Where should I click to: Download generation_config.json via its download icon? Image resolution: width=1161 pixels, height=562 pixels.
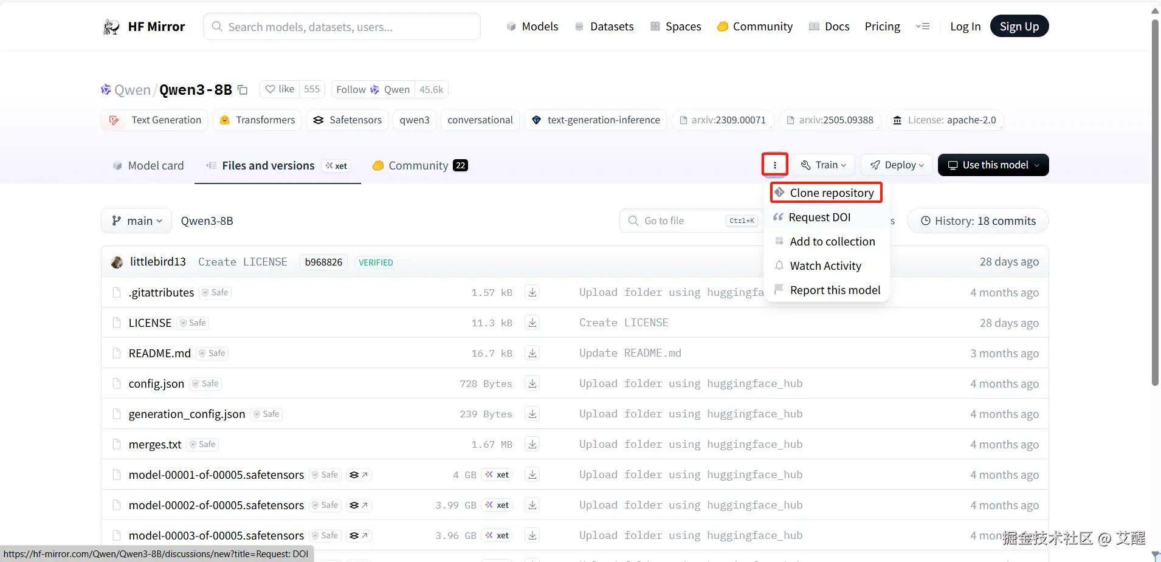(532, 414)
